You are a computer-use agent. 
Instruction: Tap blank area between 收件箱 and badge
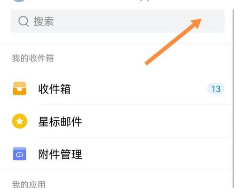138,89
